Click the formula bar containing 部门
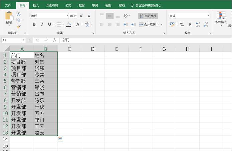 coord(146,40)
